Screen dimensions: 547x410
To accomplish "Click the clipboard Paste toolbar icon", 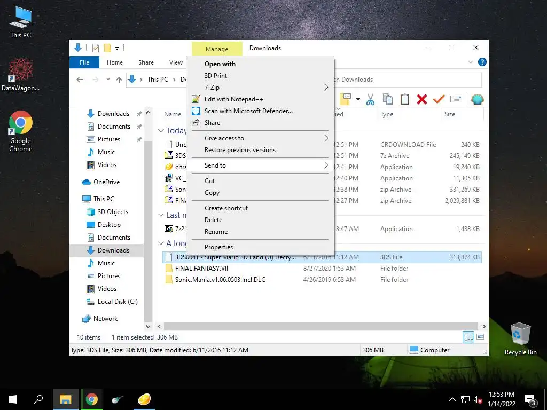I will click(x=405, y=99).
